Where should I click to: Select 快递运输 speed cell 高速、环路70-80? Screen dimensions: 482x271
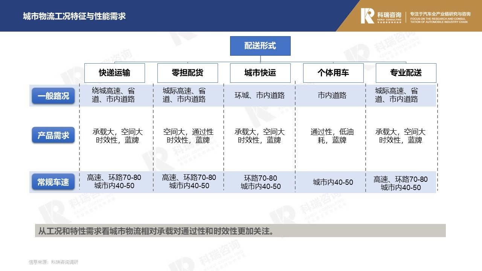[x=114, y=181]
